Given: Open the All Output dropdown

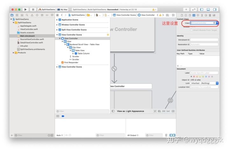Looking at the screenshot, I should click(133, 135).
